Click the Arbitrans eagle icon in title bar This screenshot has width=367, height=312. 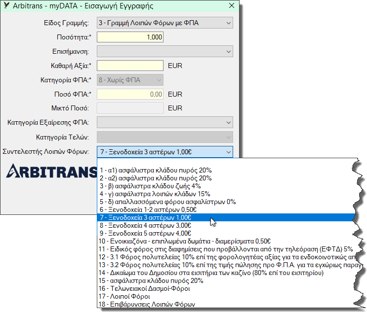(x=6, y=5)
